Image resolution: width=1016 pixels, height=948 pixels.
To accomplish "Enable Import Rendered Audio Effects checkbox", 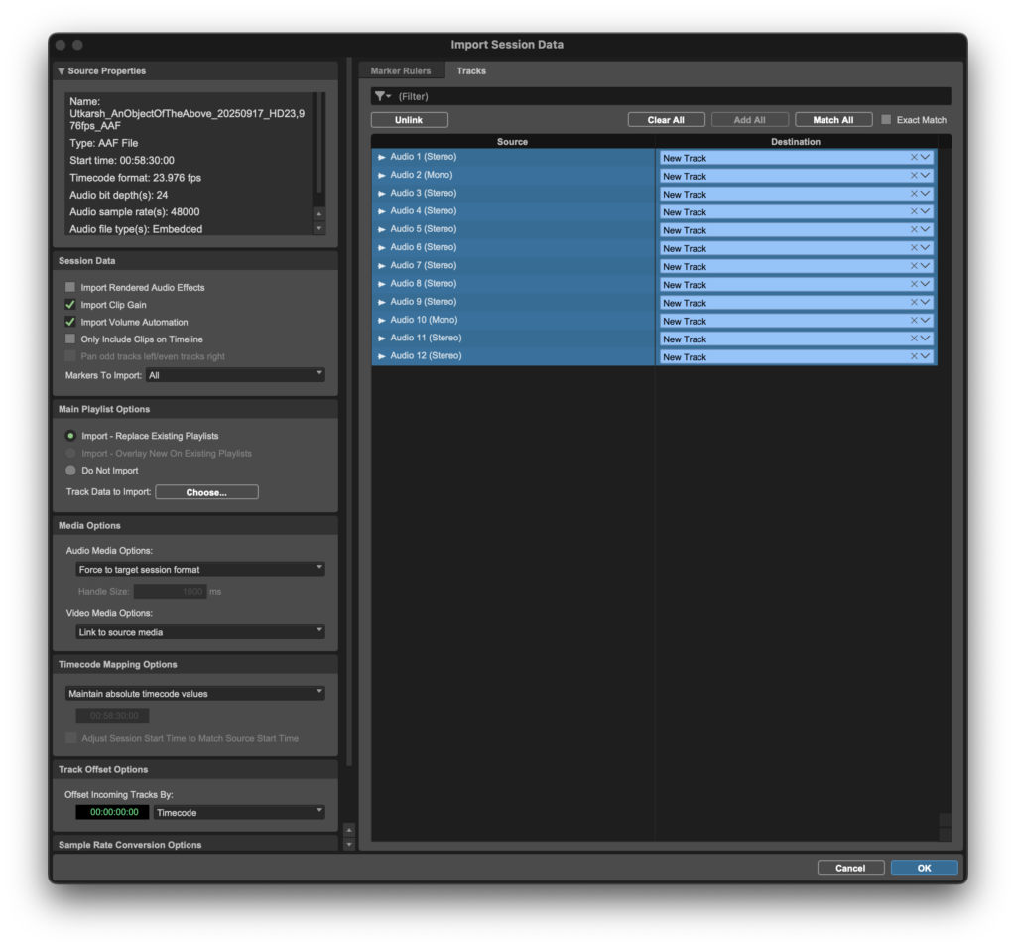I will point(70,288).
